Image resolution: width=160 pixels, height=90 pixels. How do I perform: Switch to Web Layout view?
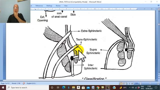[x=126, y=83]
